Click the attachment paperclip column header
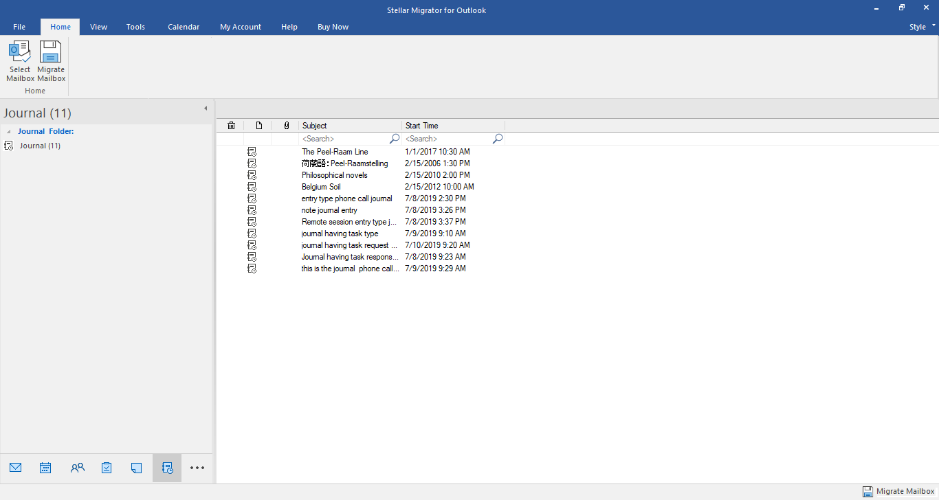 [286, 126]
